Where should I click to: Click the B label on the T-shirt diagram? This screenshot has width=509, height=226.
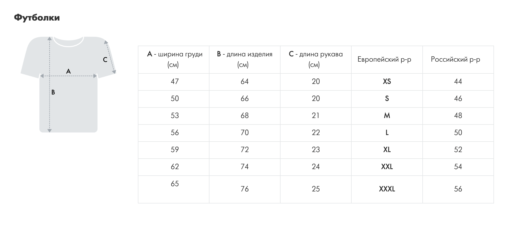pyautogui.click(x=53, y=92)
